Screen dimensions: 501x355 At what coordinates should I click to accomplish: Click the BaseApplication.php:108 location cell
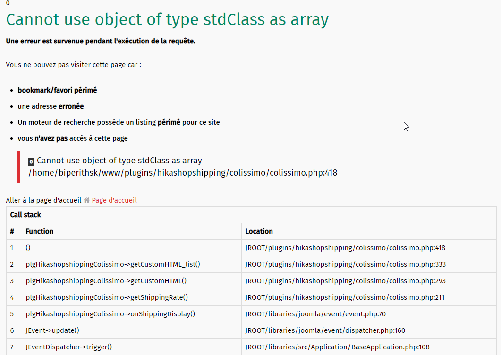(337, 347)
